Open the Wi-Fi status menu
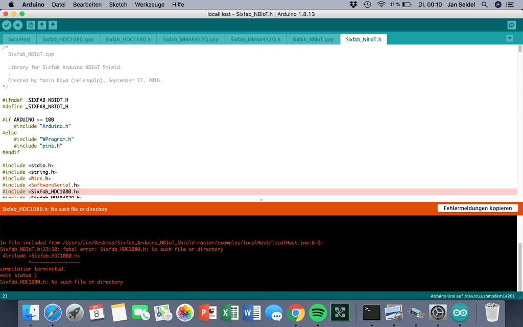Viewport: 523px width, 327px height. pyautogui.click(x=381, y=5)
